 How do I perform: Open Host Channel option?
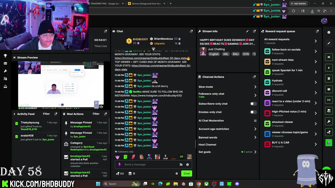pos(207,145)
